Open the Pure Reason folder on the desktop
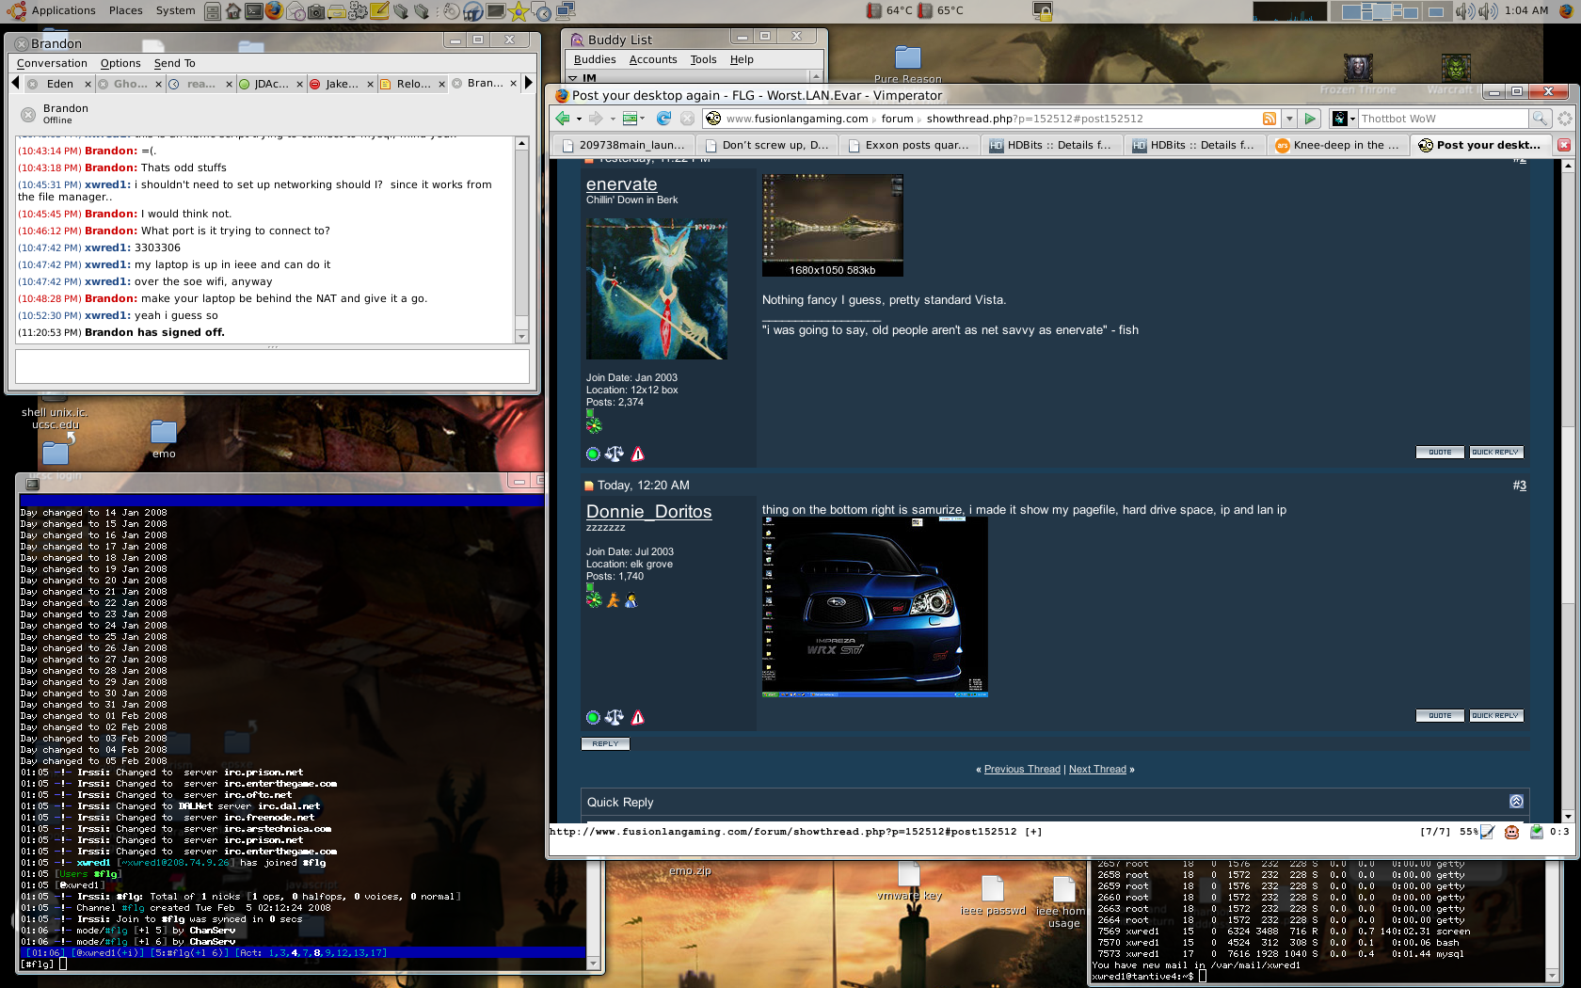Image resolution: width=1581 pixels, height=988 pixels. [907, 64]
